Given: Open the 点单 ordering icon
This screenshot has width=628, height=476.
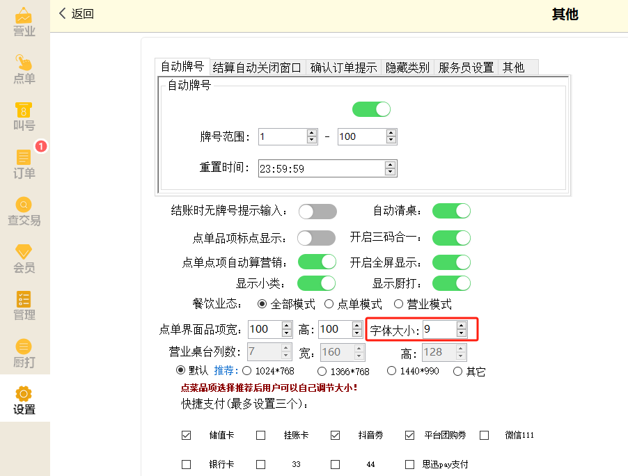Looking at the screenshot, I should tap(24, 70).
